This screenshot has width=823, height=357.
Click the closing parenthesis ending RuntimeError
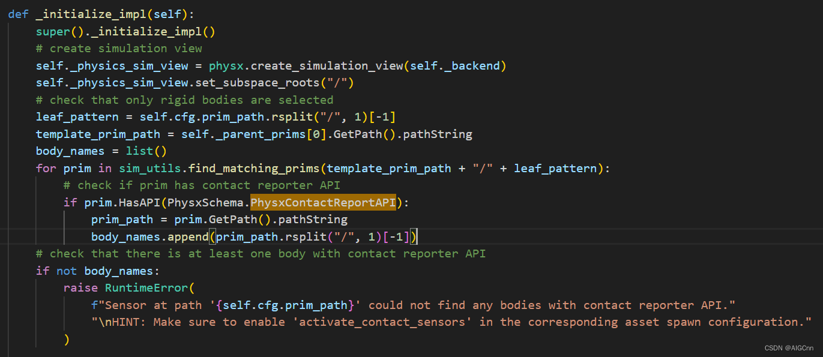pos(67,338)
